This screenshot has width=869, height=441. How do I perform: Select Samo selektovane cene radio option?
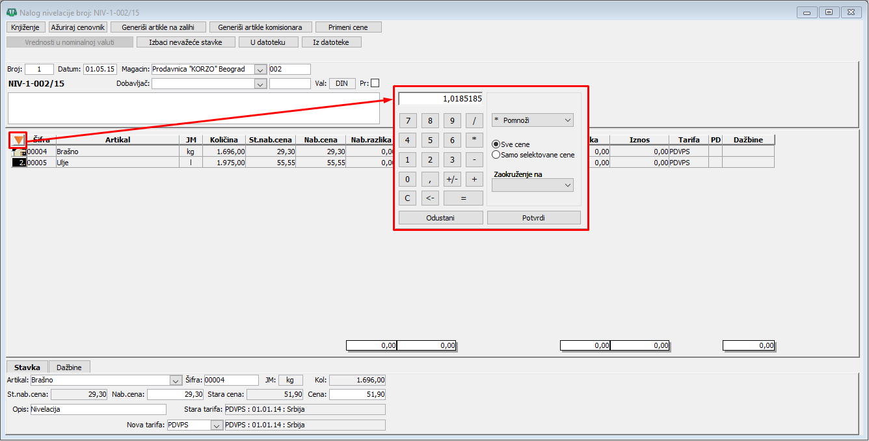496,155
